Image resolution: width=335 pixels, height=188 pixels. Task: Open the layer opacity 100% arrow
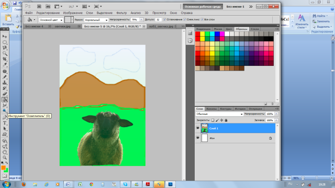(276, 114)
